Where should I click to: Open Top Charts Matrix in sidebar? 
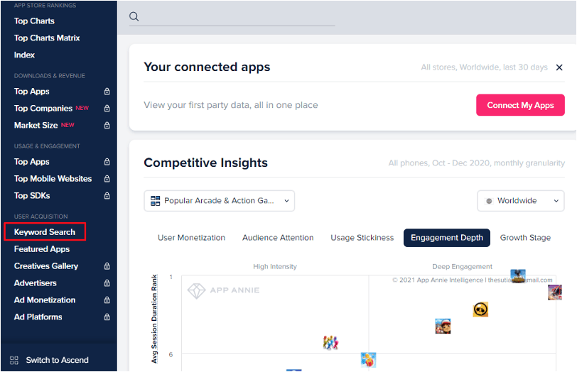[47, 38]
